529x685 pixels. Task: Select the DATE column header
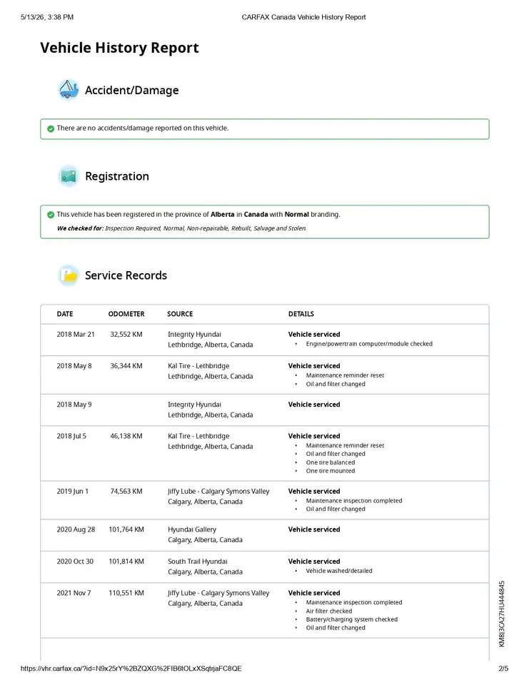[x=65, y=314]
